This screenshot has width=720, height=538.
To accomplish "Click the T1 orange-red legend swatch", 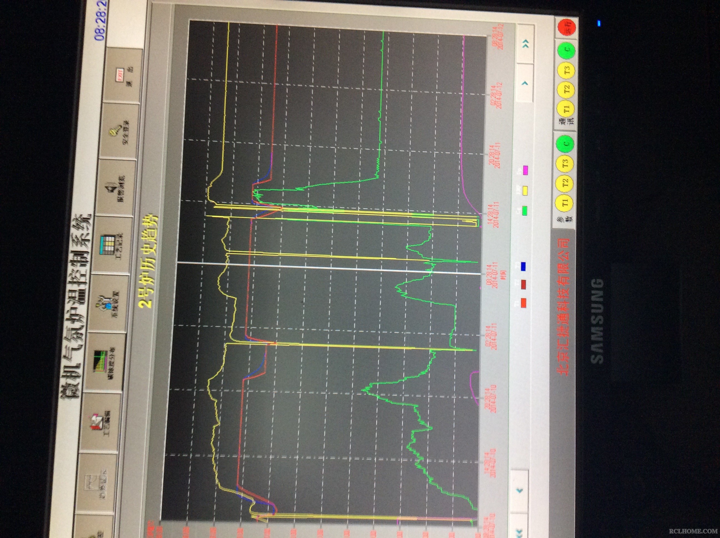I will click(x=523, y=303).
